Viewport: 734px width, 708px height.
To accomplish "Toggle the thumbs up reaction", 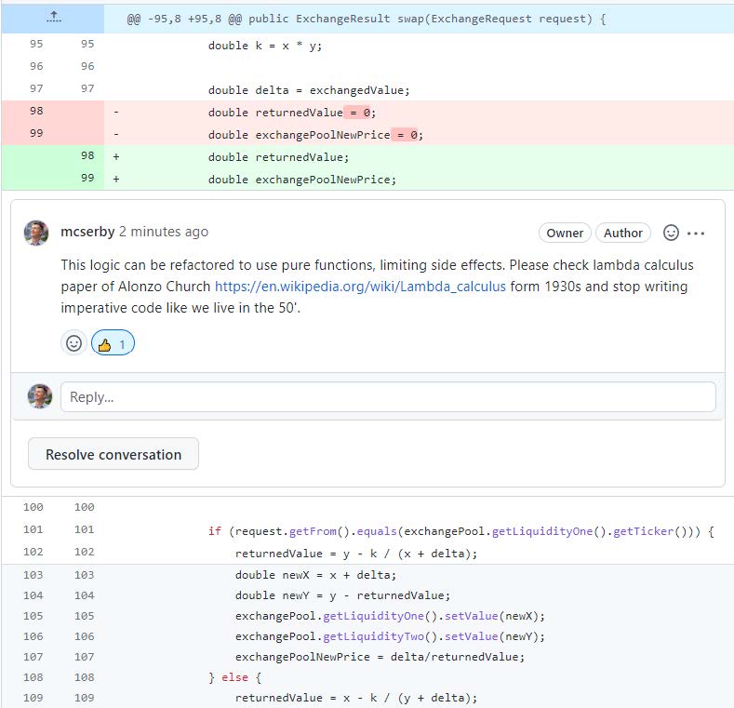I will pos(113,344).
